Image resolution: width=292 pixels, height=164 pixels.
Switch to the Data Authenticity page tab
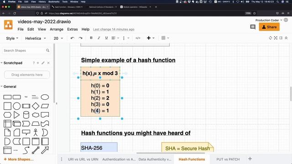(155, 159)
